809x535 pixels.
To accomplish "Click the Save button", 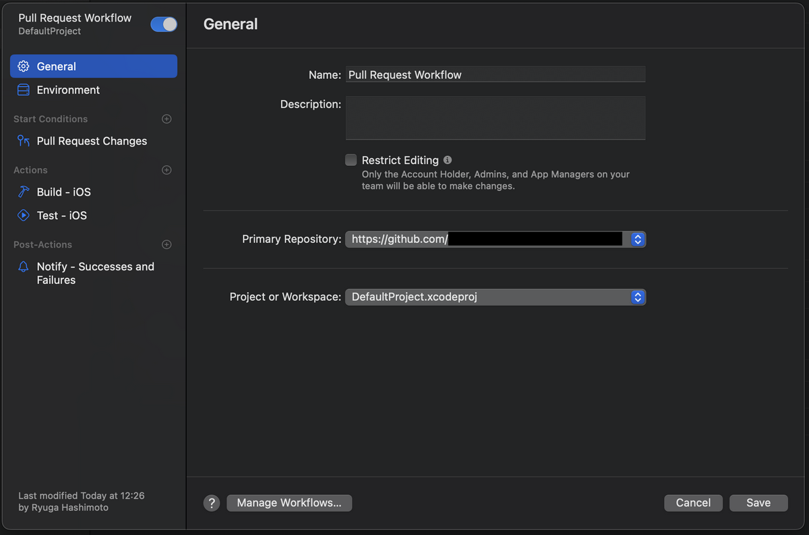I will (758, 503).
